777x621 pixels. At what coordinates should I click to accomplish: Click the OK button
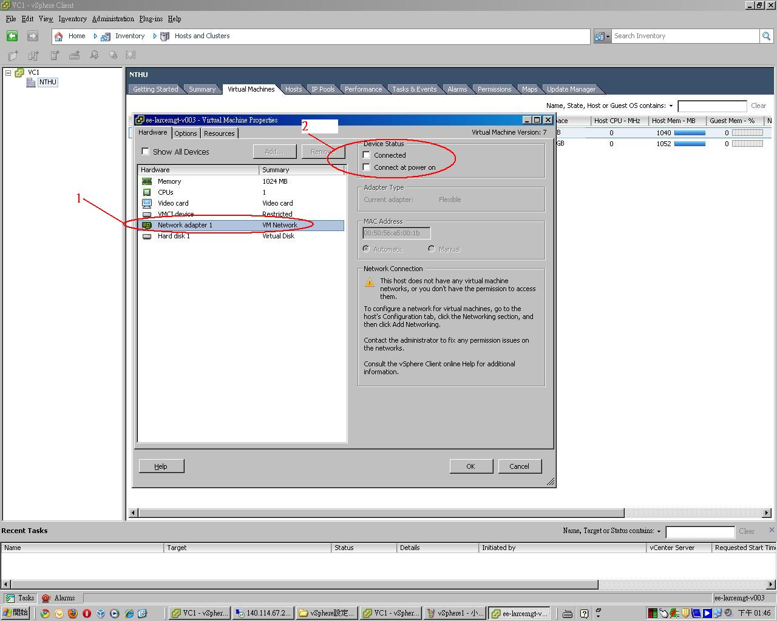(x=470, y=466)
